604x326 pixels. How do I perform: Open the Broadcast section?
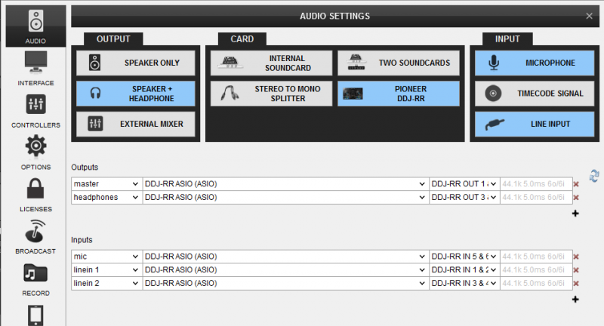pyautogui.click(x=35, y=235)
